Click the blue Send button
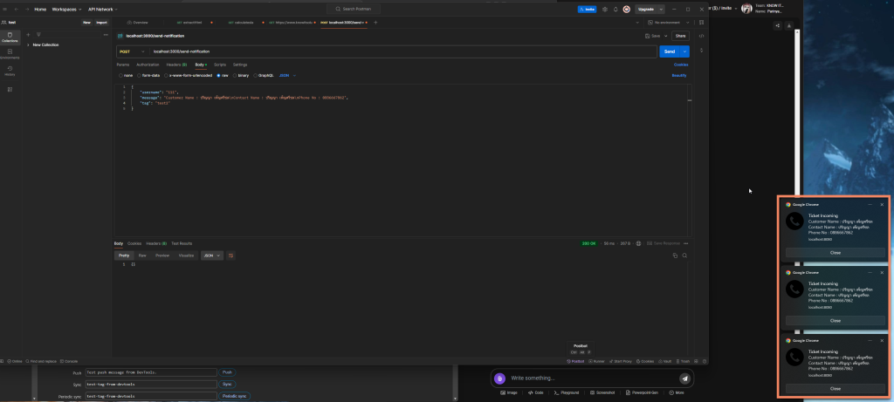 [670, 51]
